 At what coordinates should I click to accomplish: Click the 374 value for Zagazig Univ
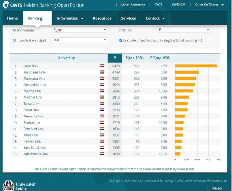(137, 91)
